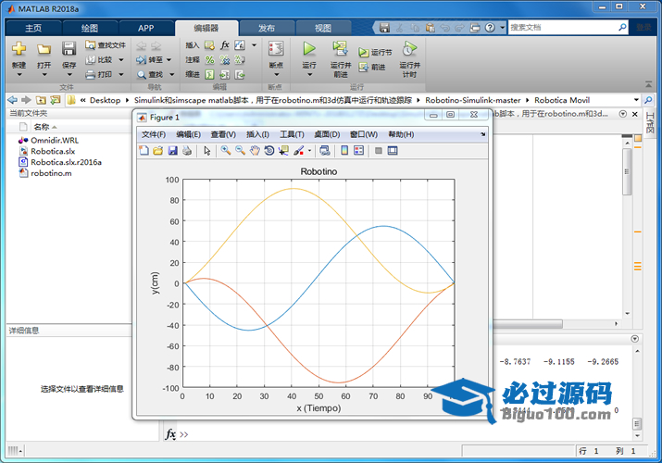Click Robotino-Simulink-master in path
The image size is (662, 463).
[x=473, y=100]
